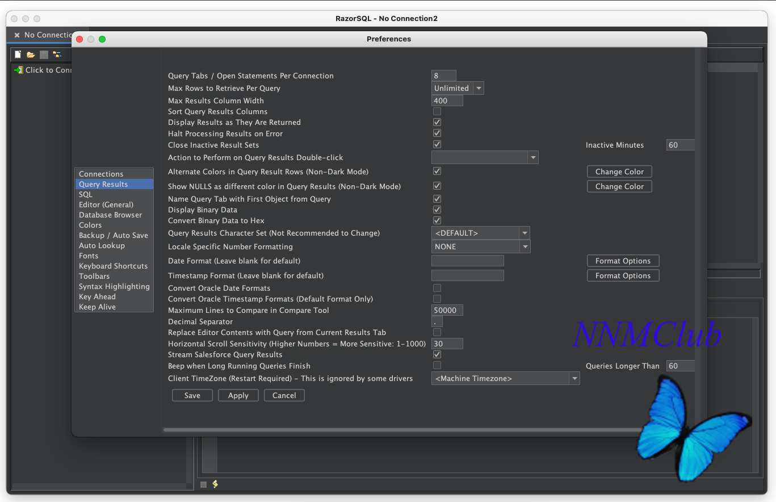This screenshot has width=776, height=502.
Task: Focus Maximum Lines to Compare field
Action: coord(447,310)
